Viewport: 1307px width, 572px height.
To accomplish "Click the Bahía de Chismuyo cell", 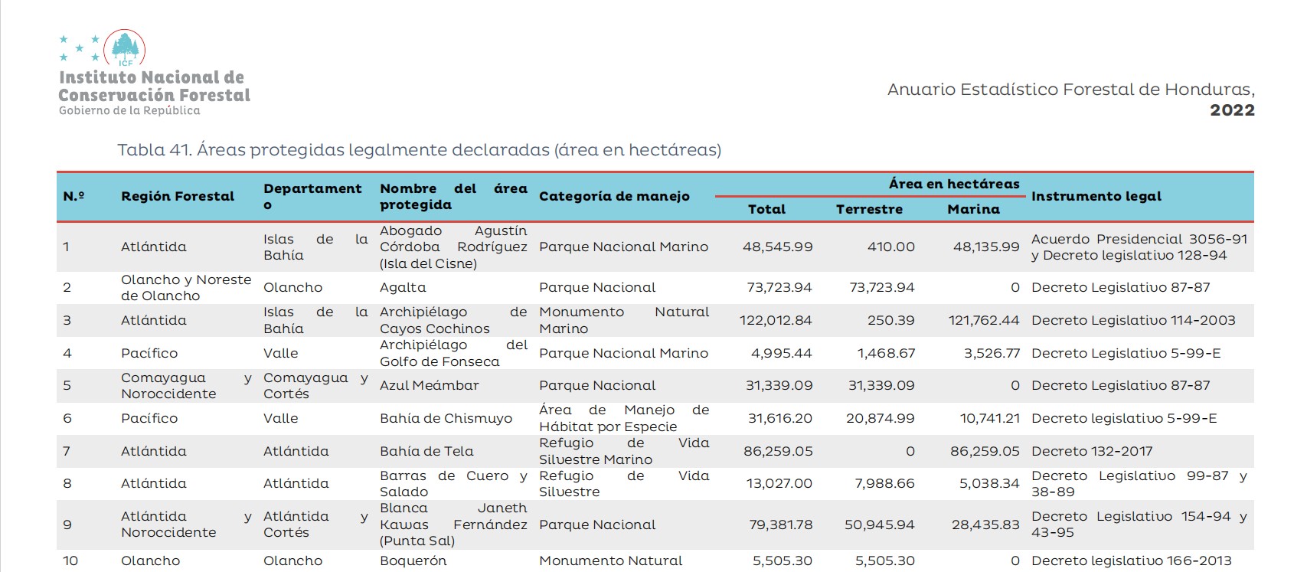I will click(x=446, y=419).
